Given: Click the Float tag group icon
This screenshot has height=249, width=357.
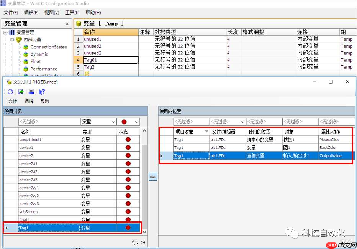Looking at the screenshot, I should pos(26,61).
